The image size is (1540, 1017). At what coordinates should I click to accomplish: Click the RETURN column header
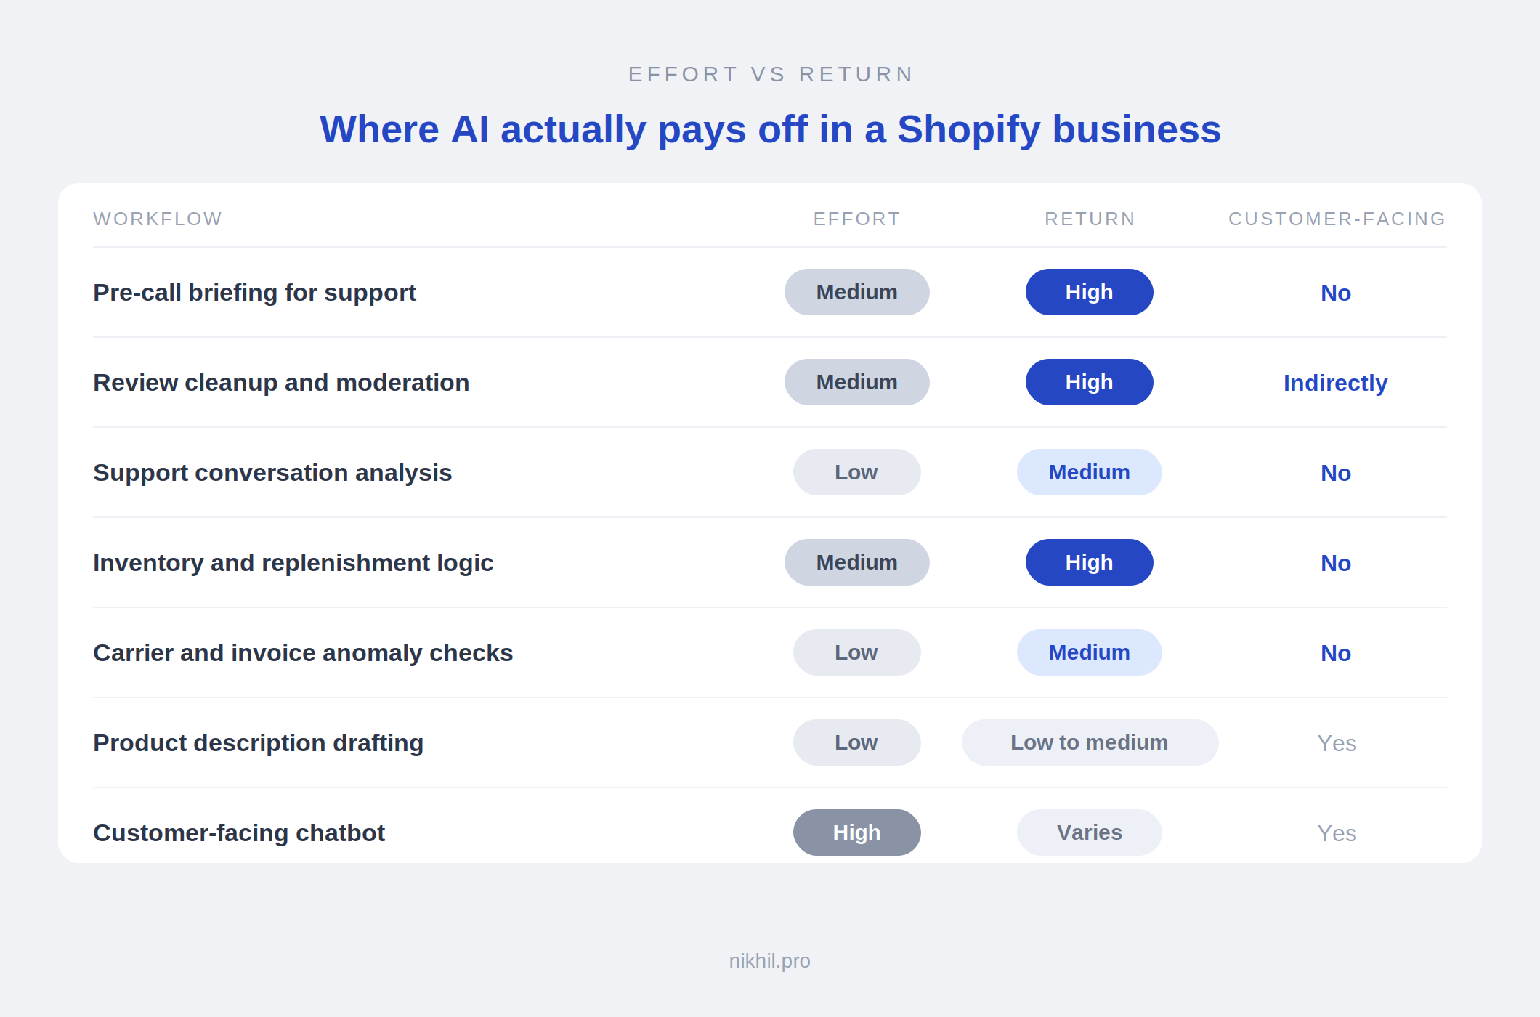pos(1090,219)
